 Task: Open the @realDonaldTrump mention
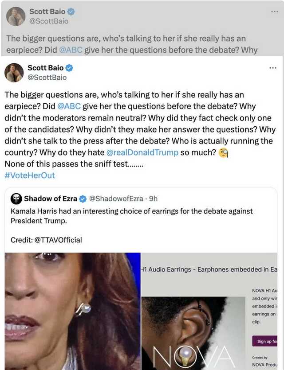point(142,152)
